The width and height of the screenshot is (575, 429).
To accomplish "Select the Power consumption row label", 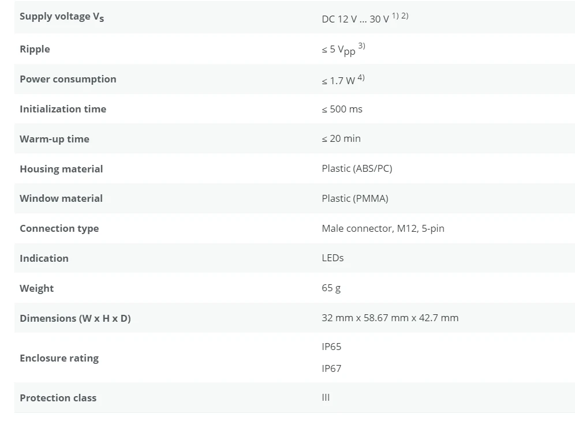I will 68,79.
